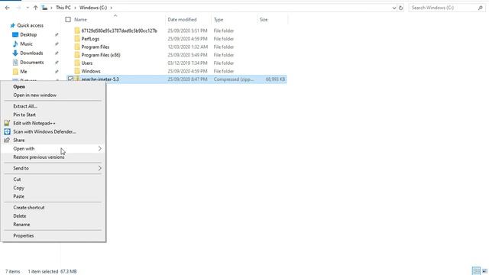The image size is (489, 275).
Task: Select the Program Files (x86) name
Action: pyautogui.click(x=101, y=55)
